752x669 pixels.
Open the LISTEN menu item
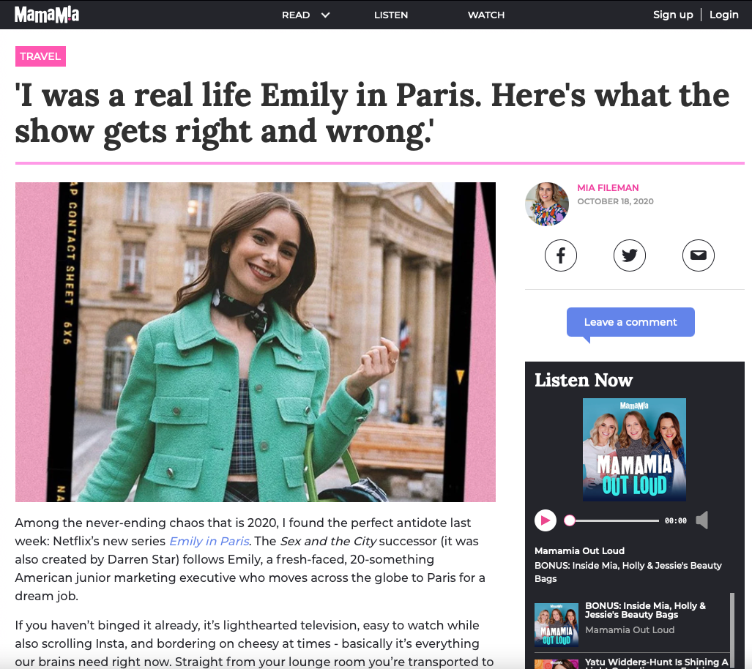(391, 15)
